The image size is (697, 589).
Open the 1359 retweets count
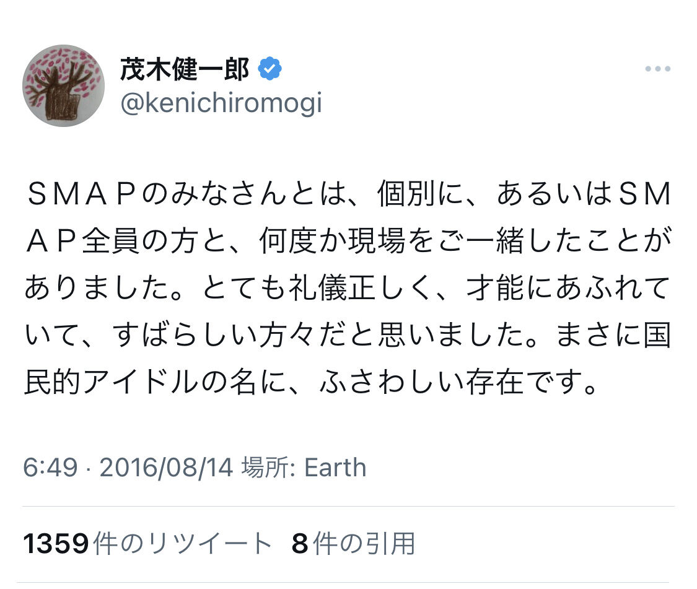[x=56, y=544]
